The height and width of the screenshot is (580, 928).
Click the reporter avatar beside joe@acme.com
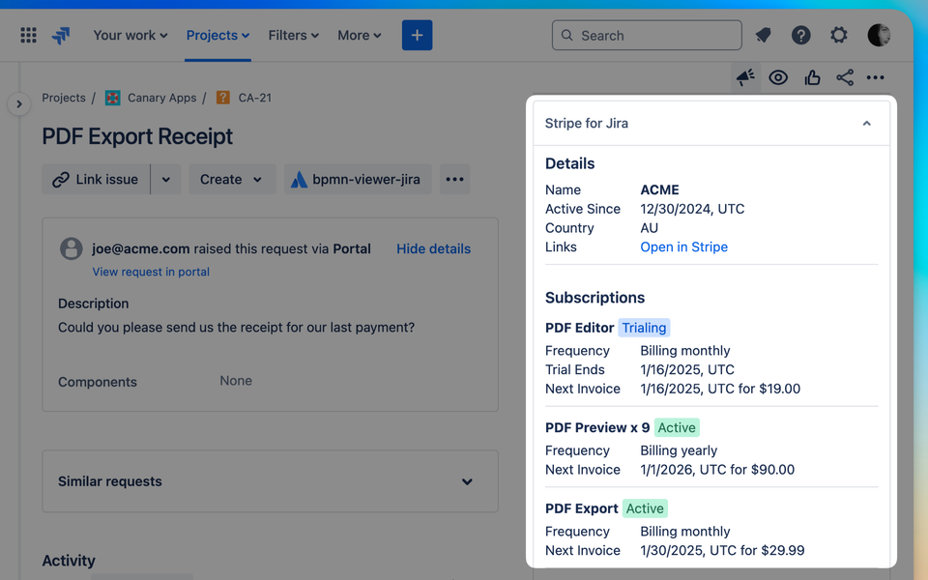tap(71, 248)
